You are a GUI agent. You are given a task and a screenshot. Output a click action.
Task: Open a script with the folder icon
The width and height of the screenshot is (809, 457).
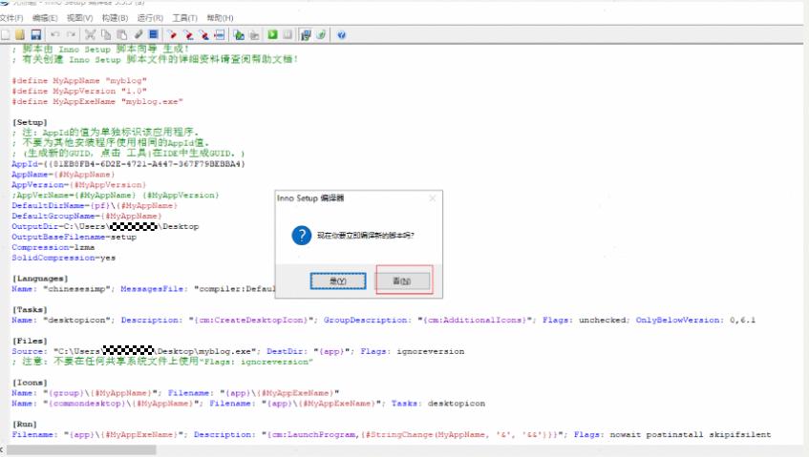tap(20, 35)
